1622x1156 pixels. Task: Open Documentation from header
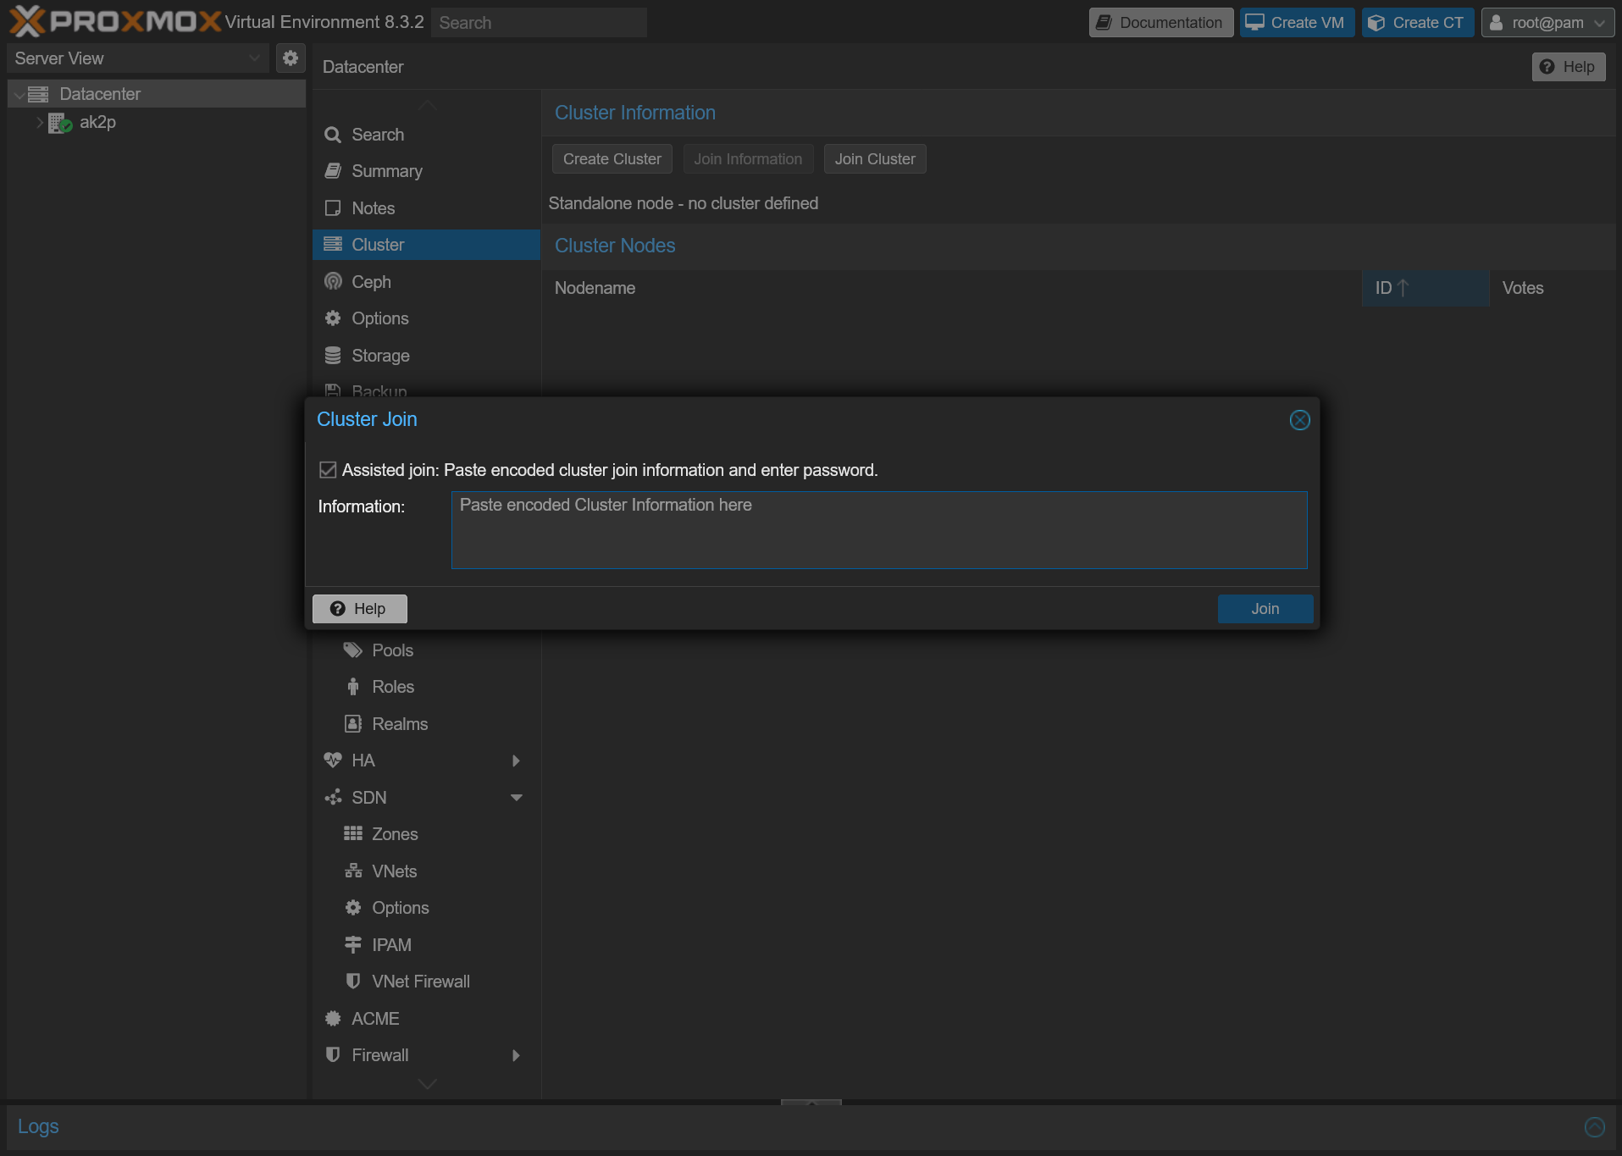[x=1160, y=23]
